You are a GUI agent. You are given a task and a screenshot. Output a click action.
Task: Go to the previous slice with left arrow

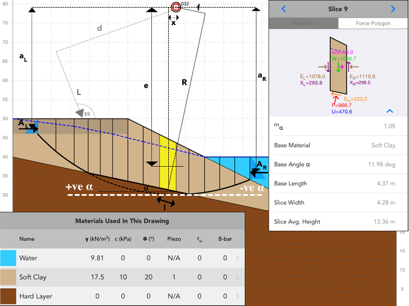(284, 9)
